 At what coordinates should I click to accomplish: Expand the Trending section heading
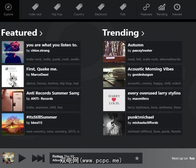tap(123, 33)
